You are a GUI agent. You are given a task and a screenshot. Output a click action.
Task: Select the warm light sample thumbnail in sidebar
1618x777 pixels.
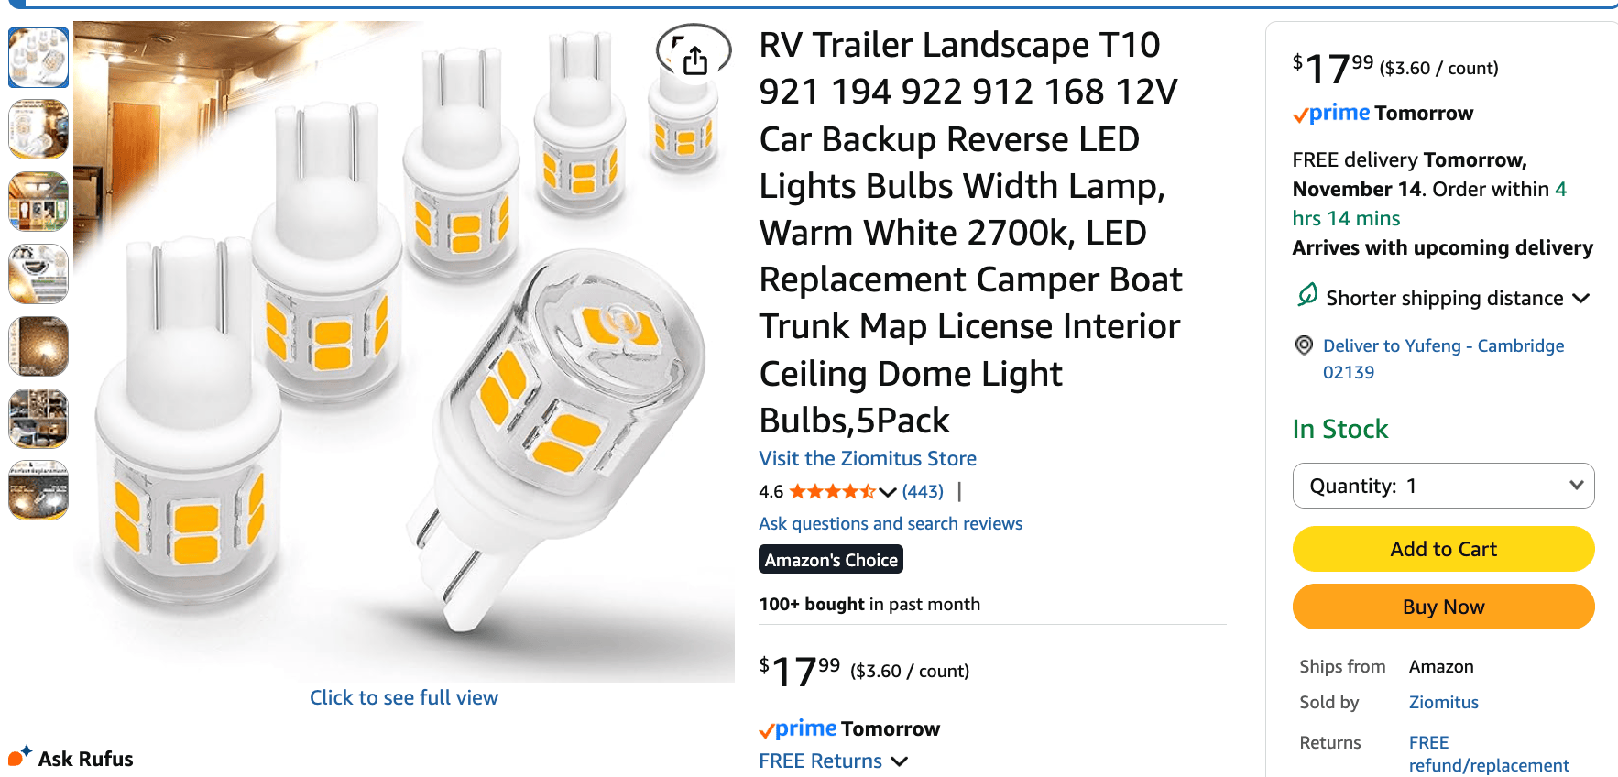pyautogui.click(x=38, y=346)
